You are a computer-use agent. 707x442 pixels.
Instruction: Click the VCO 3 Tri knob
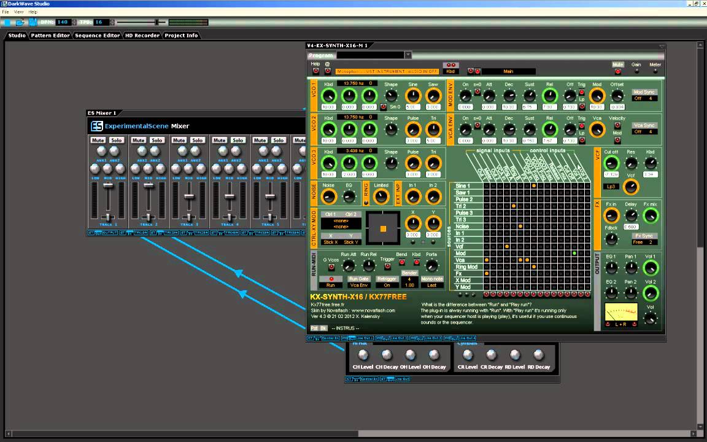pyautogui.click(x=433, y=163)
